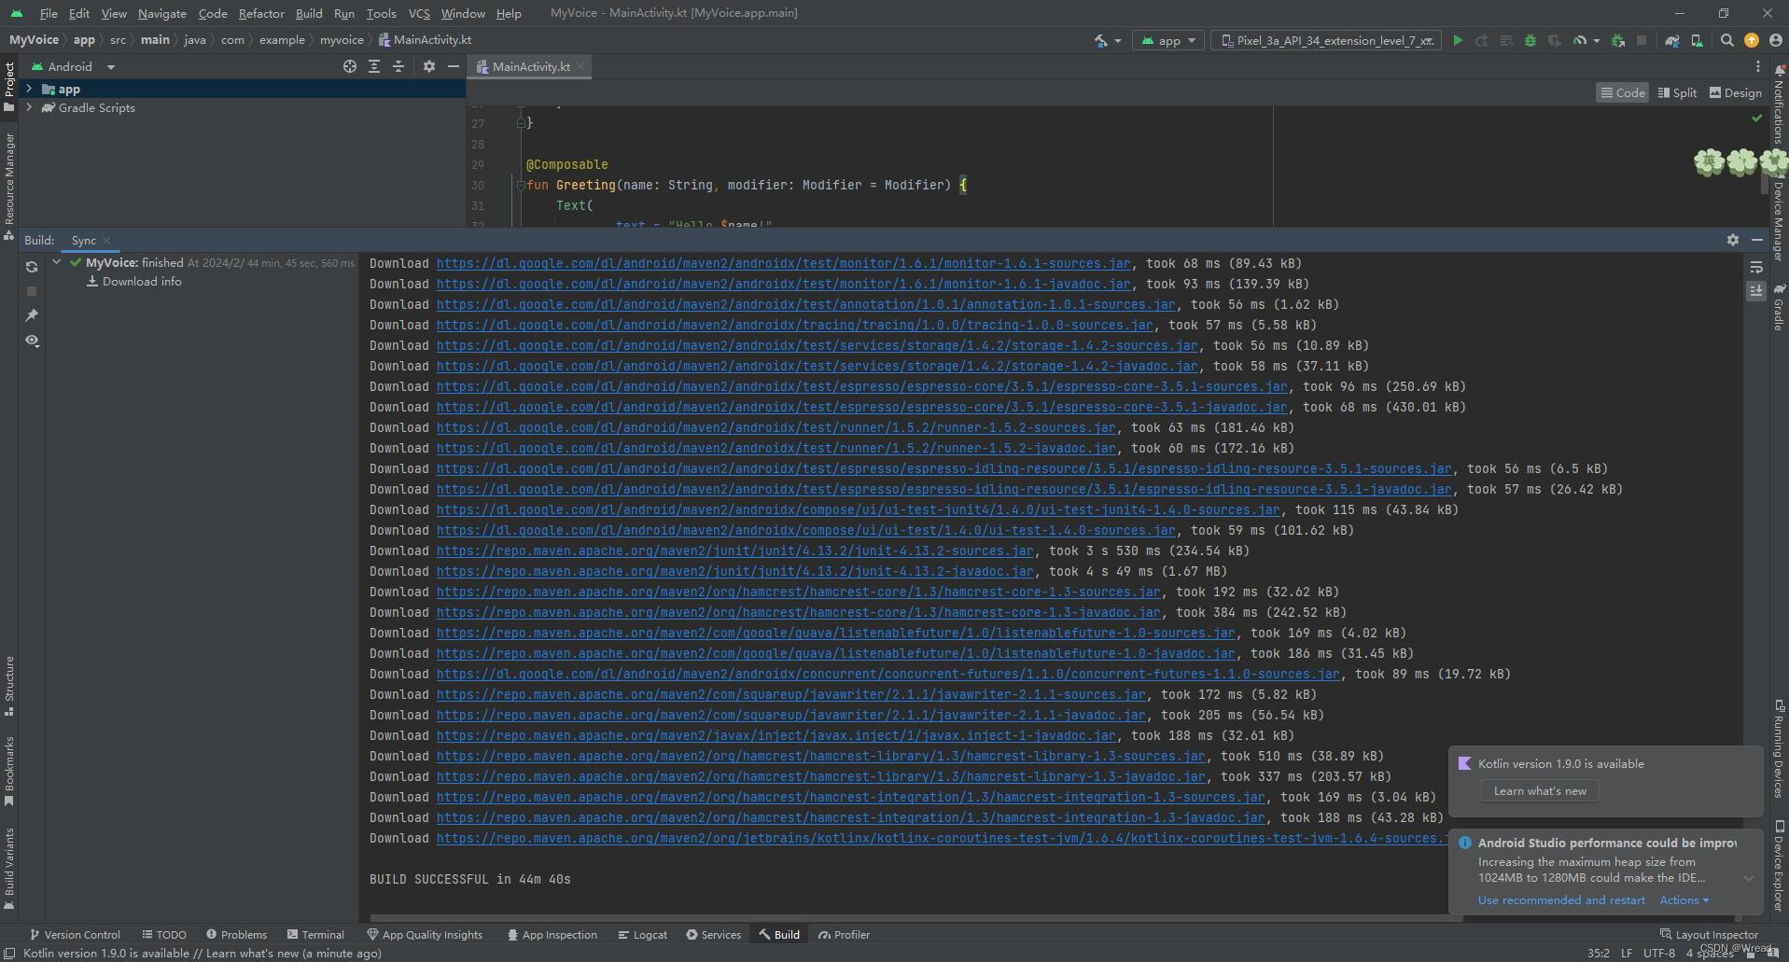Click Collapse All icon in Project panel
Screen dimensions: 1789x962
398,66
